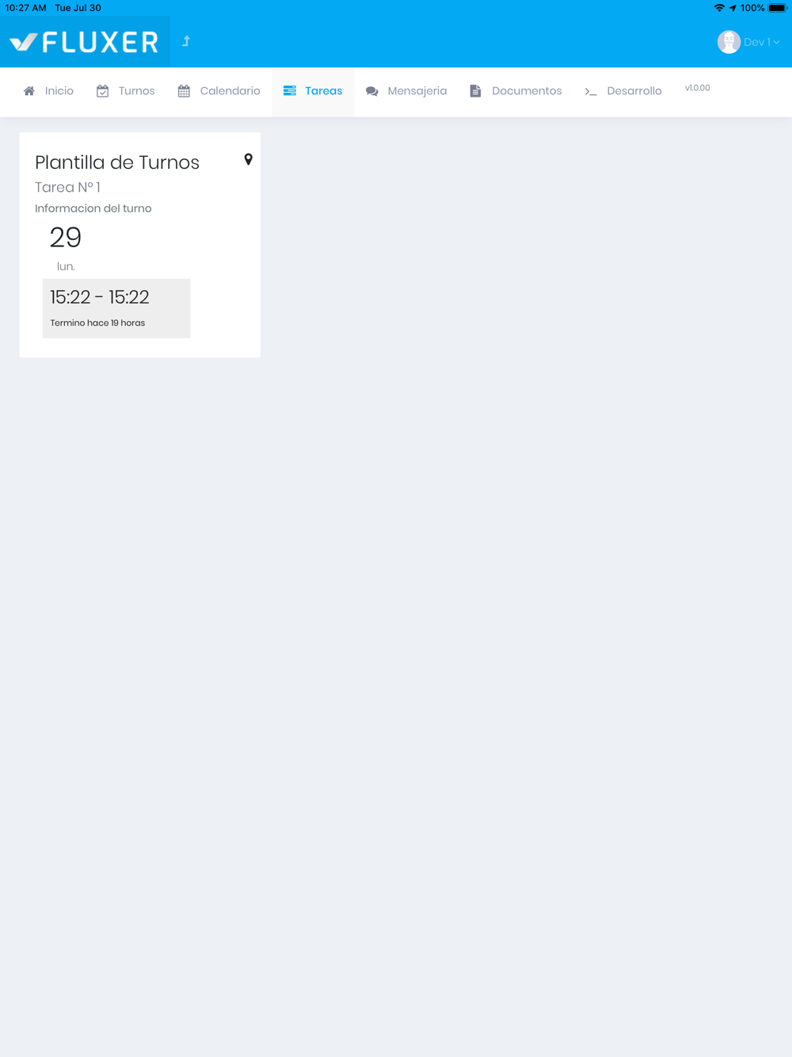Click the Desarrollo terminal prompt icon
Screen dimensions: 792x1057
[591, 92]
